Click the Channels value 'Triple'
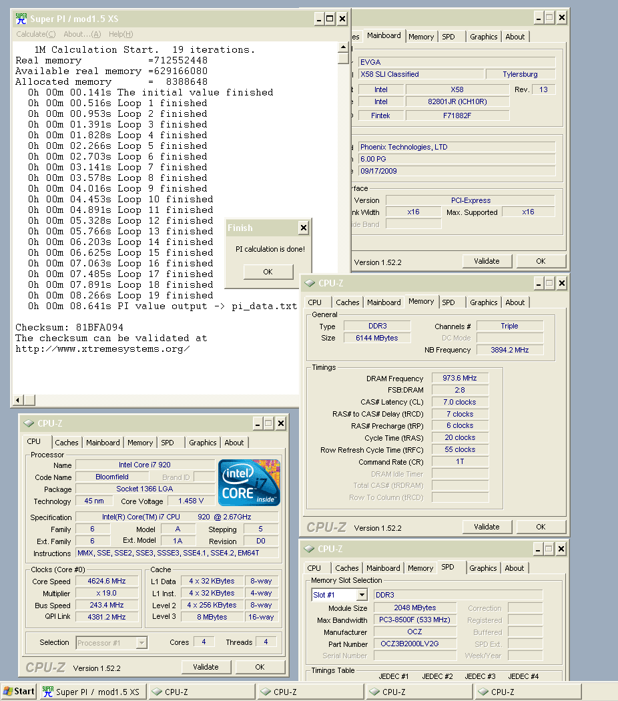This screenshot has height=701, width=618. point(510,326)
